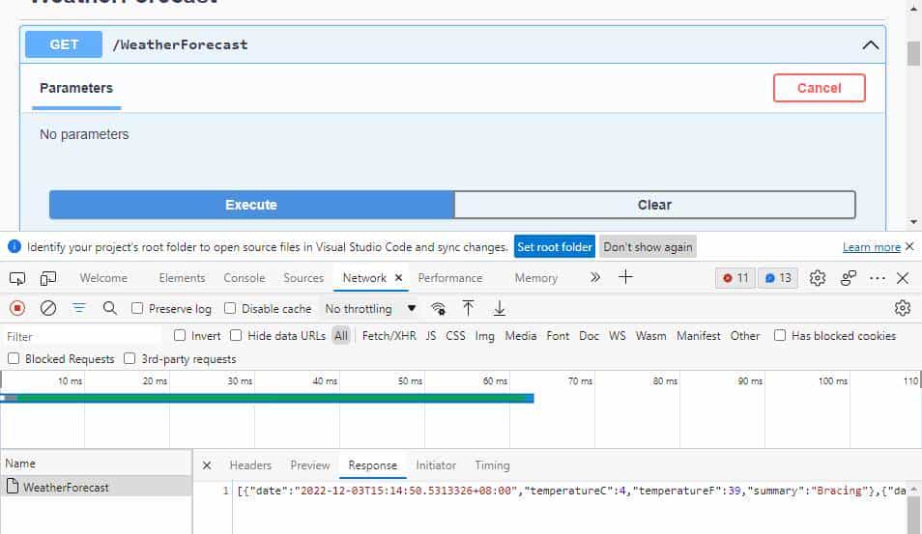Open the Sources tab
This screenshot has width=922, height=534.
click(303, 278)
